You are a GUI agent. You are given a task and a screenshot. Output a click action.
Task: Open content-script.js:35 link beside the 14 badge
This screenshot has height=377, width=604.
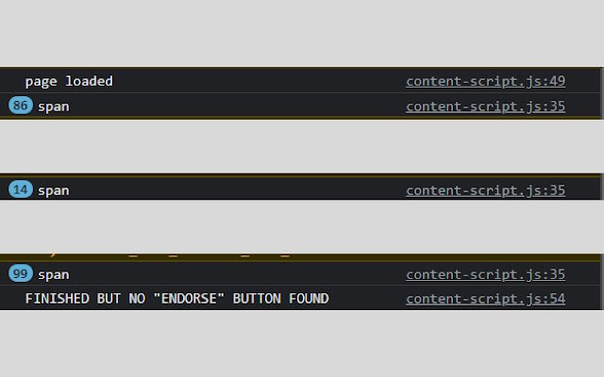[485, 190]
